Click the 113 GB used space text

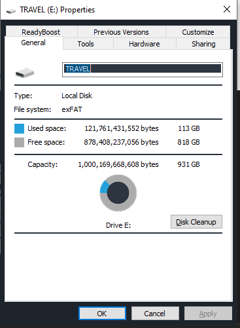pyautogui.click(x=189, y=128)
